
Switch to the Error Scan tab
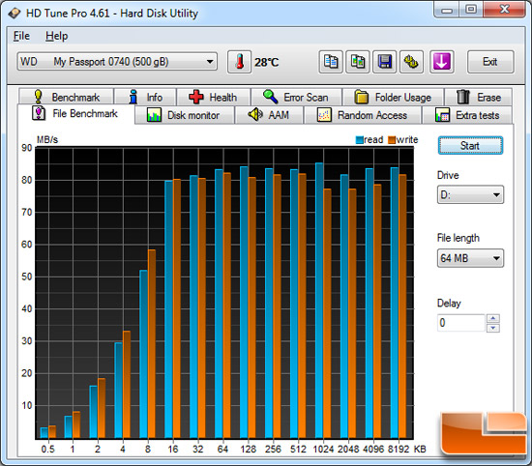click(x=296, y=97)
